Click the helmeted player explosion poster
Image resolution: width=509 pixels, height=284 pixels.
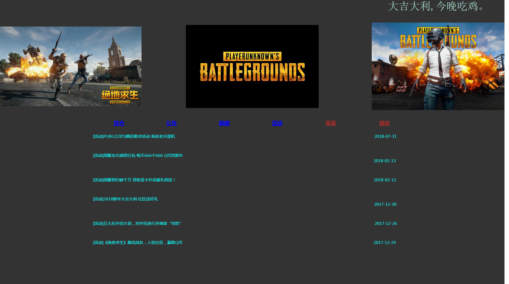438,66
